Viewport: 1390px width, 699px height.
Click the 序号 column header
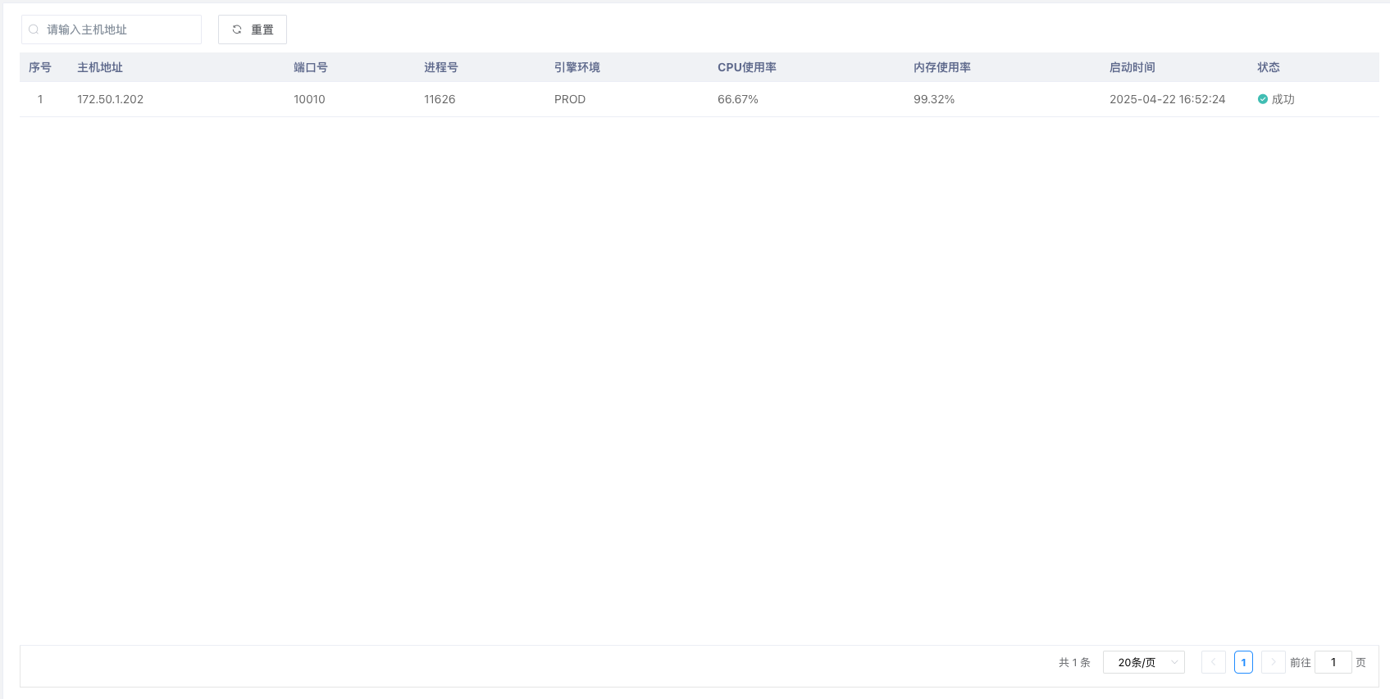point(40,67)
